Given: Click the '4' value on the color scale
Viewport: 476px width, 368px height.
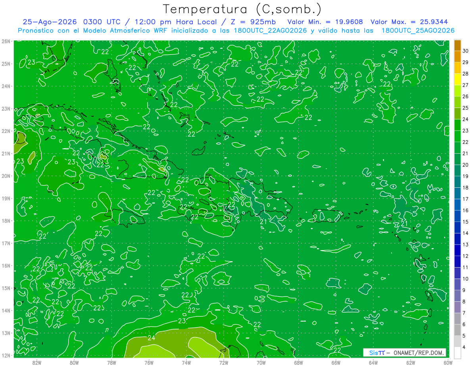Looking at the screenshot, I should point(464,347).
